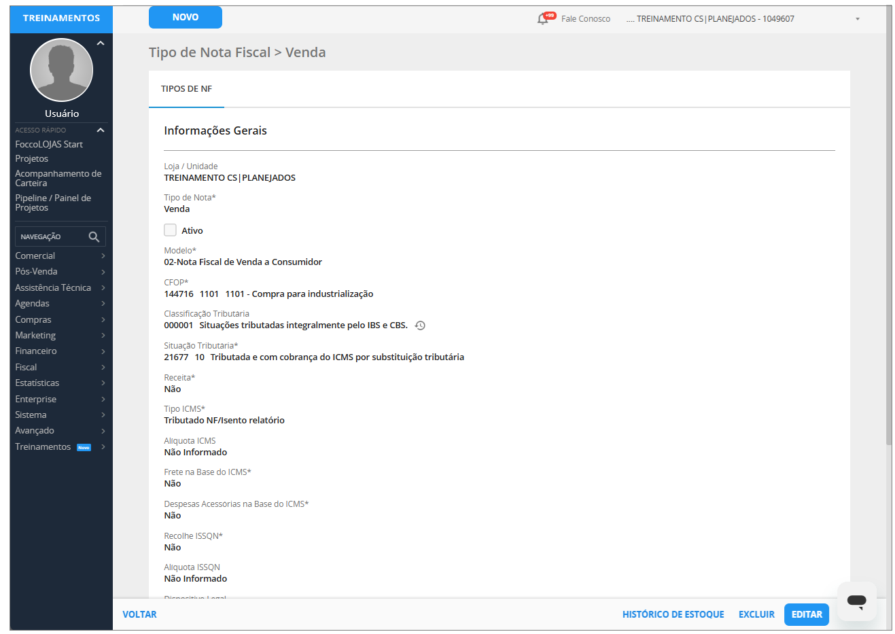
Task: Open the notifications bell icon
Action: [543, 19]
